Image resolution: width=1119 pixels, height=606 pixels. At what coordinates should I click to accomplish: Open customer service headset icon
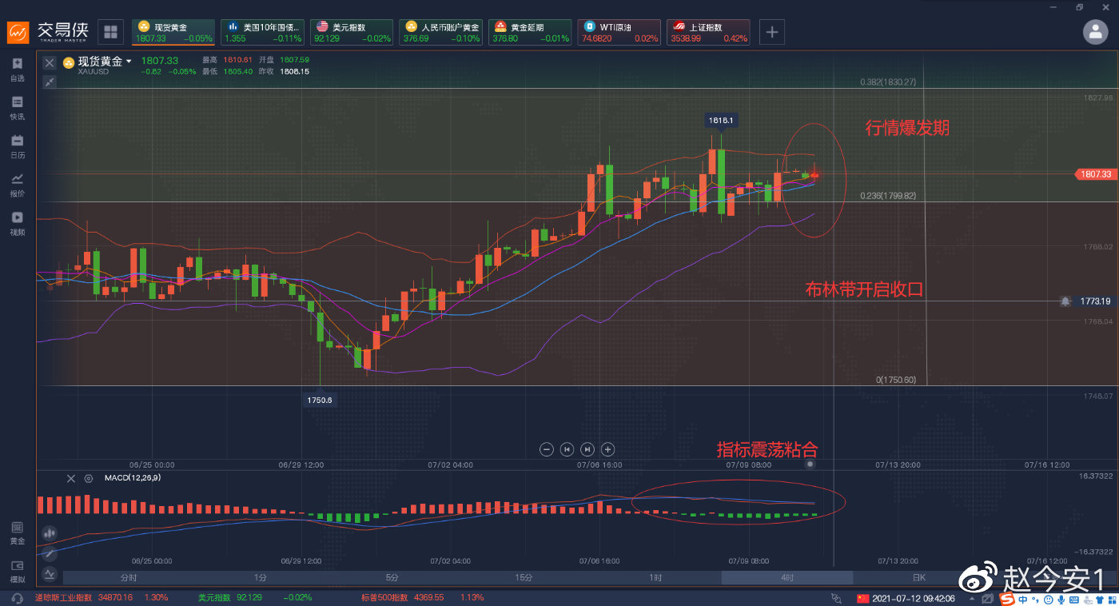coord(17,598)
